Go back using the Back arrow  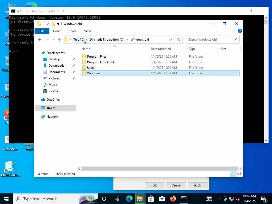[x=40, y=40]
